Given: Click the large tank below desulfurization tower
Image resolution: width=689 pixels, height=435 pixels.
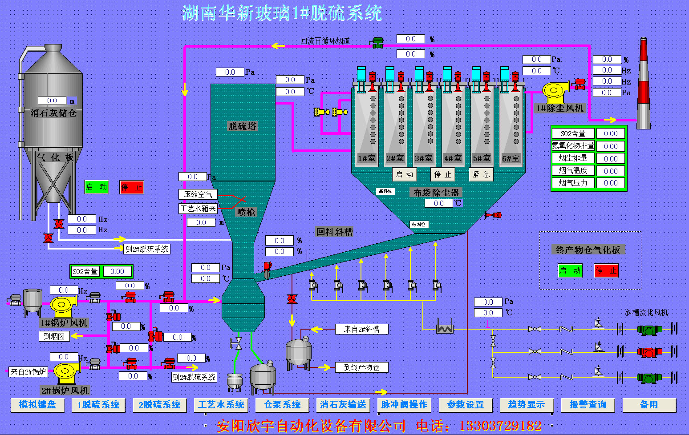Looking at the screenshot, I should [263, 378].
